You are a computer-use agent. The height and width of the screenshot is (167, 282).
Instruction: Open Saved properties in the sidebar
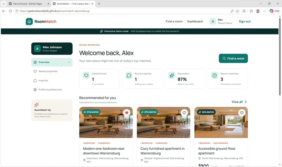(52, 71)
